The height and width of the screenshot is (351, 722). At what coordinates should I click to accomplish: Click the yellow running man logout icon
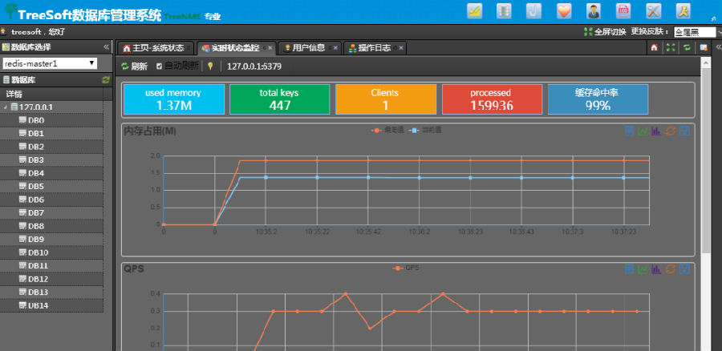[683, 11]
